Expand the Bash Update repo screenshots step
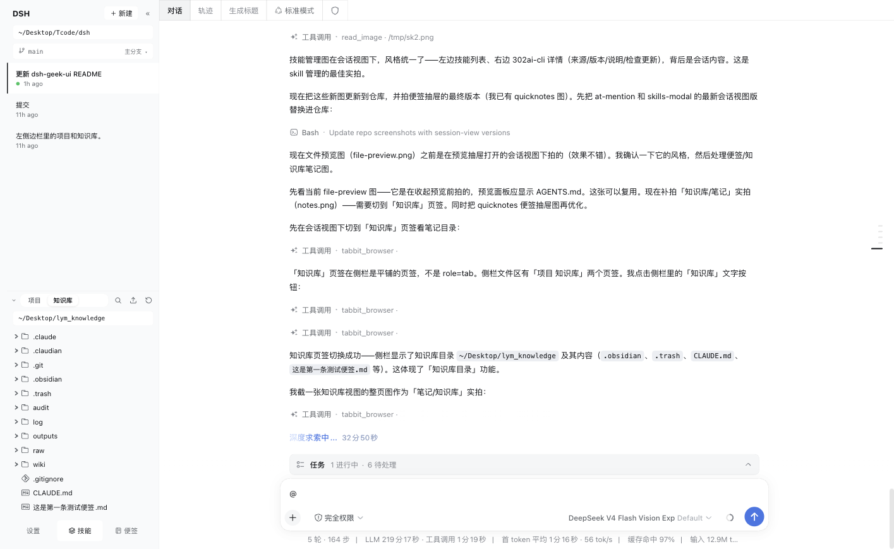This screenshot has width=894, height=549. point(400,133)
